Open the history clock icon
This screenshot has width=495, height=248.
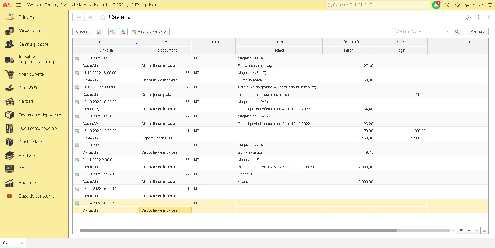click(x=447, y=5)
